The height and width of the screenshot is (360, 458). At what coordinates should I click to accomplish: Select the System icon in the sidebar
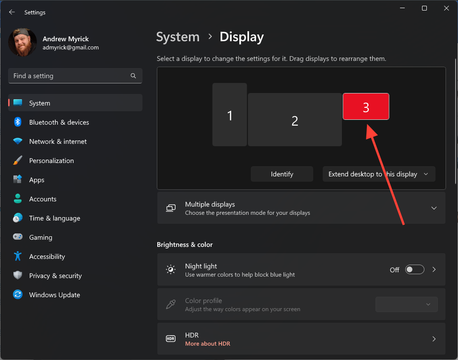[18, 103]
